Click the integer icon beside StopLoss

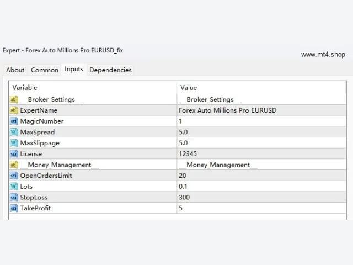click(x=14, y=198)
